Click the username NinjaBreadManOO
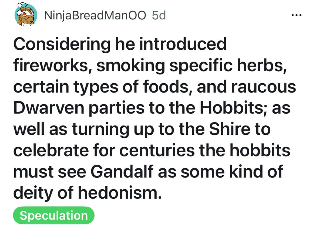 pos(95,16)
